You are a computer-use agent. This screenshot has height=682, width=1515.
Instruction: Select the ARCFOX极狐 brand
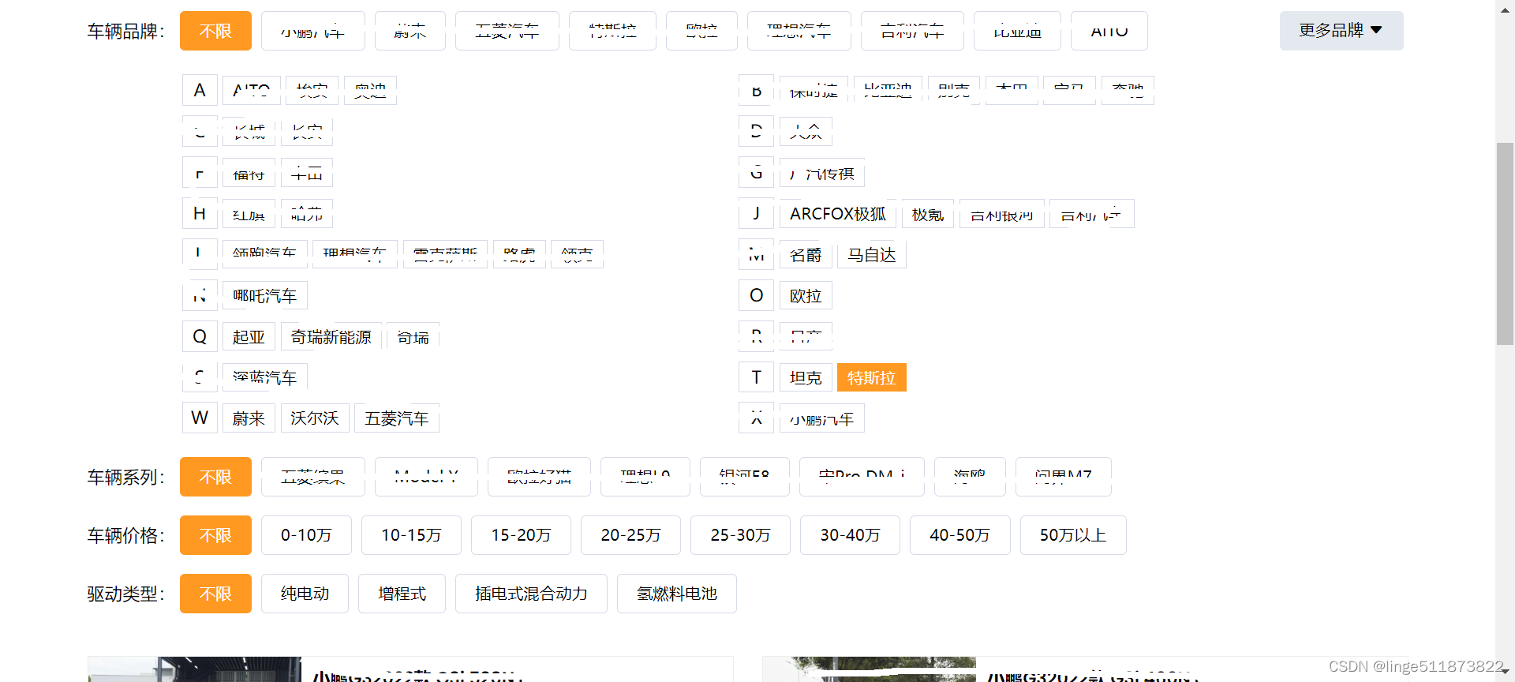[838, 214]
